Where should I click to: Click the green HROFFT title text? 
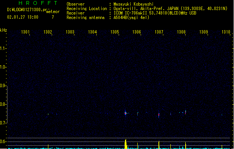[38, 3]
